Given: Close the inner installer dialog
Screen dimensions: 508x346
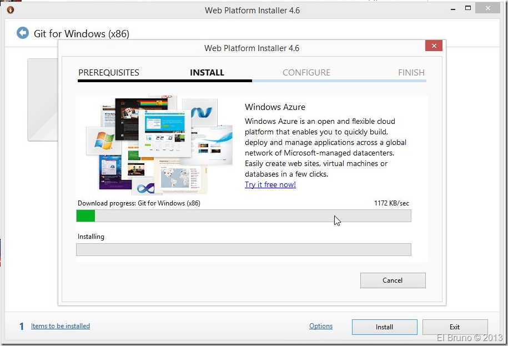Looking at the screenshot, I should click(433, 47).
